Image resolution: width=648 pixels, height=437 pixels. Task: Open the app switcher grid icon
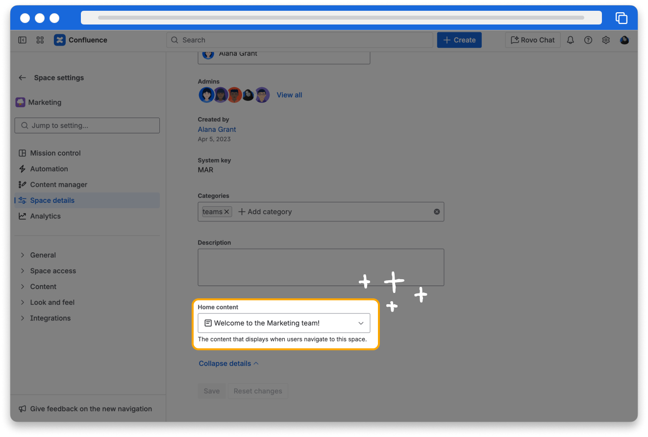click(x=40, y=40)
